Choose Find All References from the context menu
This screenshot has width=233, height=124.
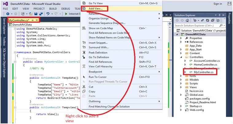point(121,62)
